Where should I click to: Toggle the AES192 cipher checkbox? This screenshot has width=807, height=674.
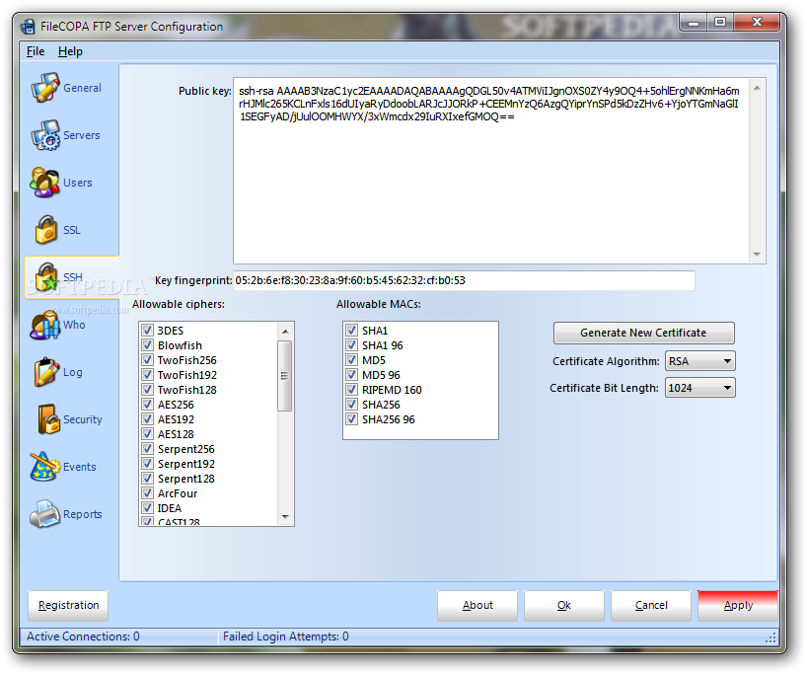coord(148,419)
